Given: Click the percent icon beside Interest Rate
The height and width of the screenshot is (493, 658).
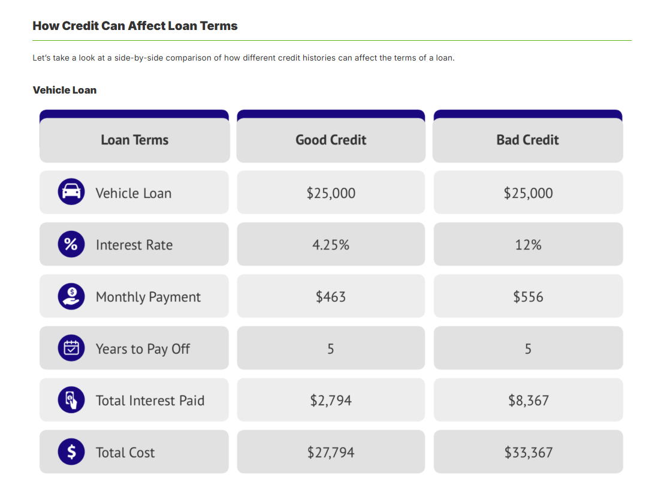Looking at the screenshot, I should [71, 244].
